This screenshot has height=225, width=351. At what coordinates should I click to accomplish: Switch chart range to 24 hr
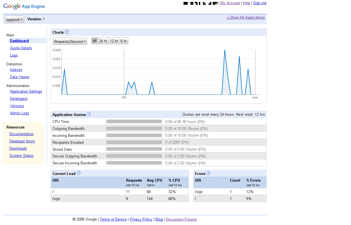click(103, 41)
